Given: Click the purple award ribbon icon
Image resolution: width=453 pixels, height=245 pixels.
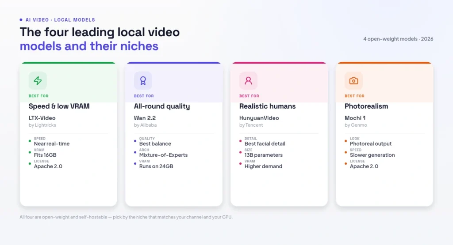Looking at the screenshot, I should [143, 80].
